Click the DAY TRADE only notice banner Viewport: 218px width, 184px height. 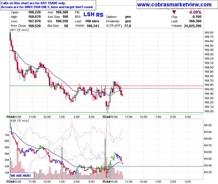pyautogui.click(x=48, y=5)
